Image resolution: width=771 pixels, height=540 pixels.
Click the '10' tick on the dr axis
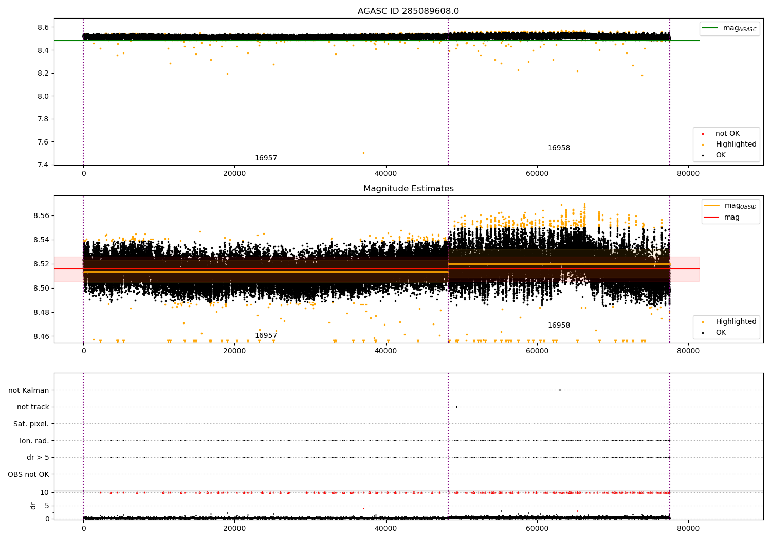[x=45, y=492]
